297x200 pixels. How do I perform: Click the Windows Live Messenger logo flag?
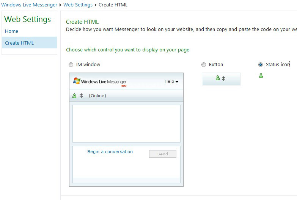click(77, 81)
